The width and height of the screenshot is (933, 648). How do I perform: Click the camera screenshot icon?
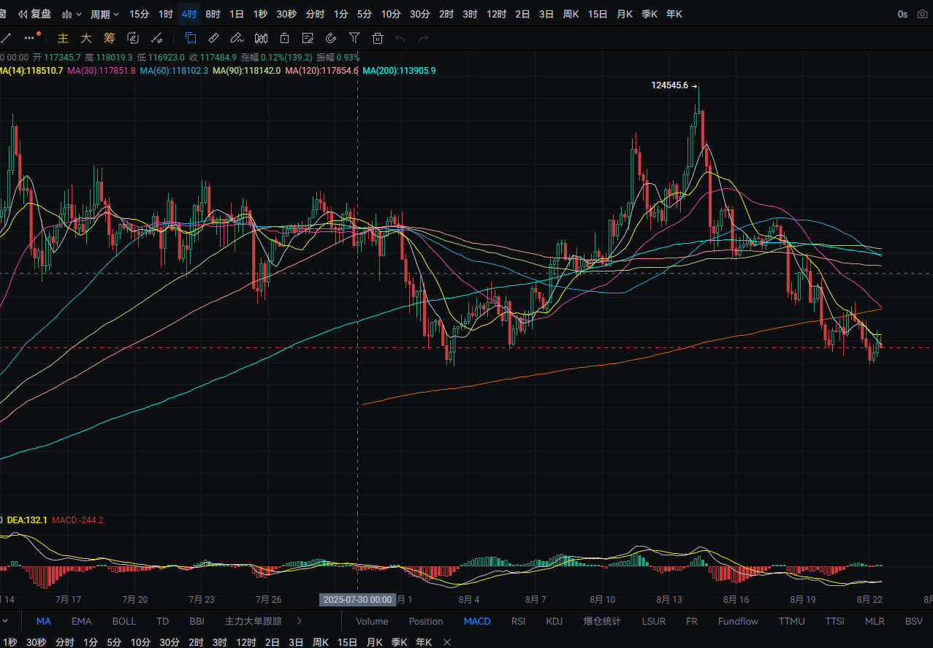[922, 14]
